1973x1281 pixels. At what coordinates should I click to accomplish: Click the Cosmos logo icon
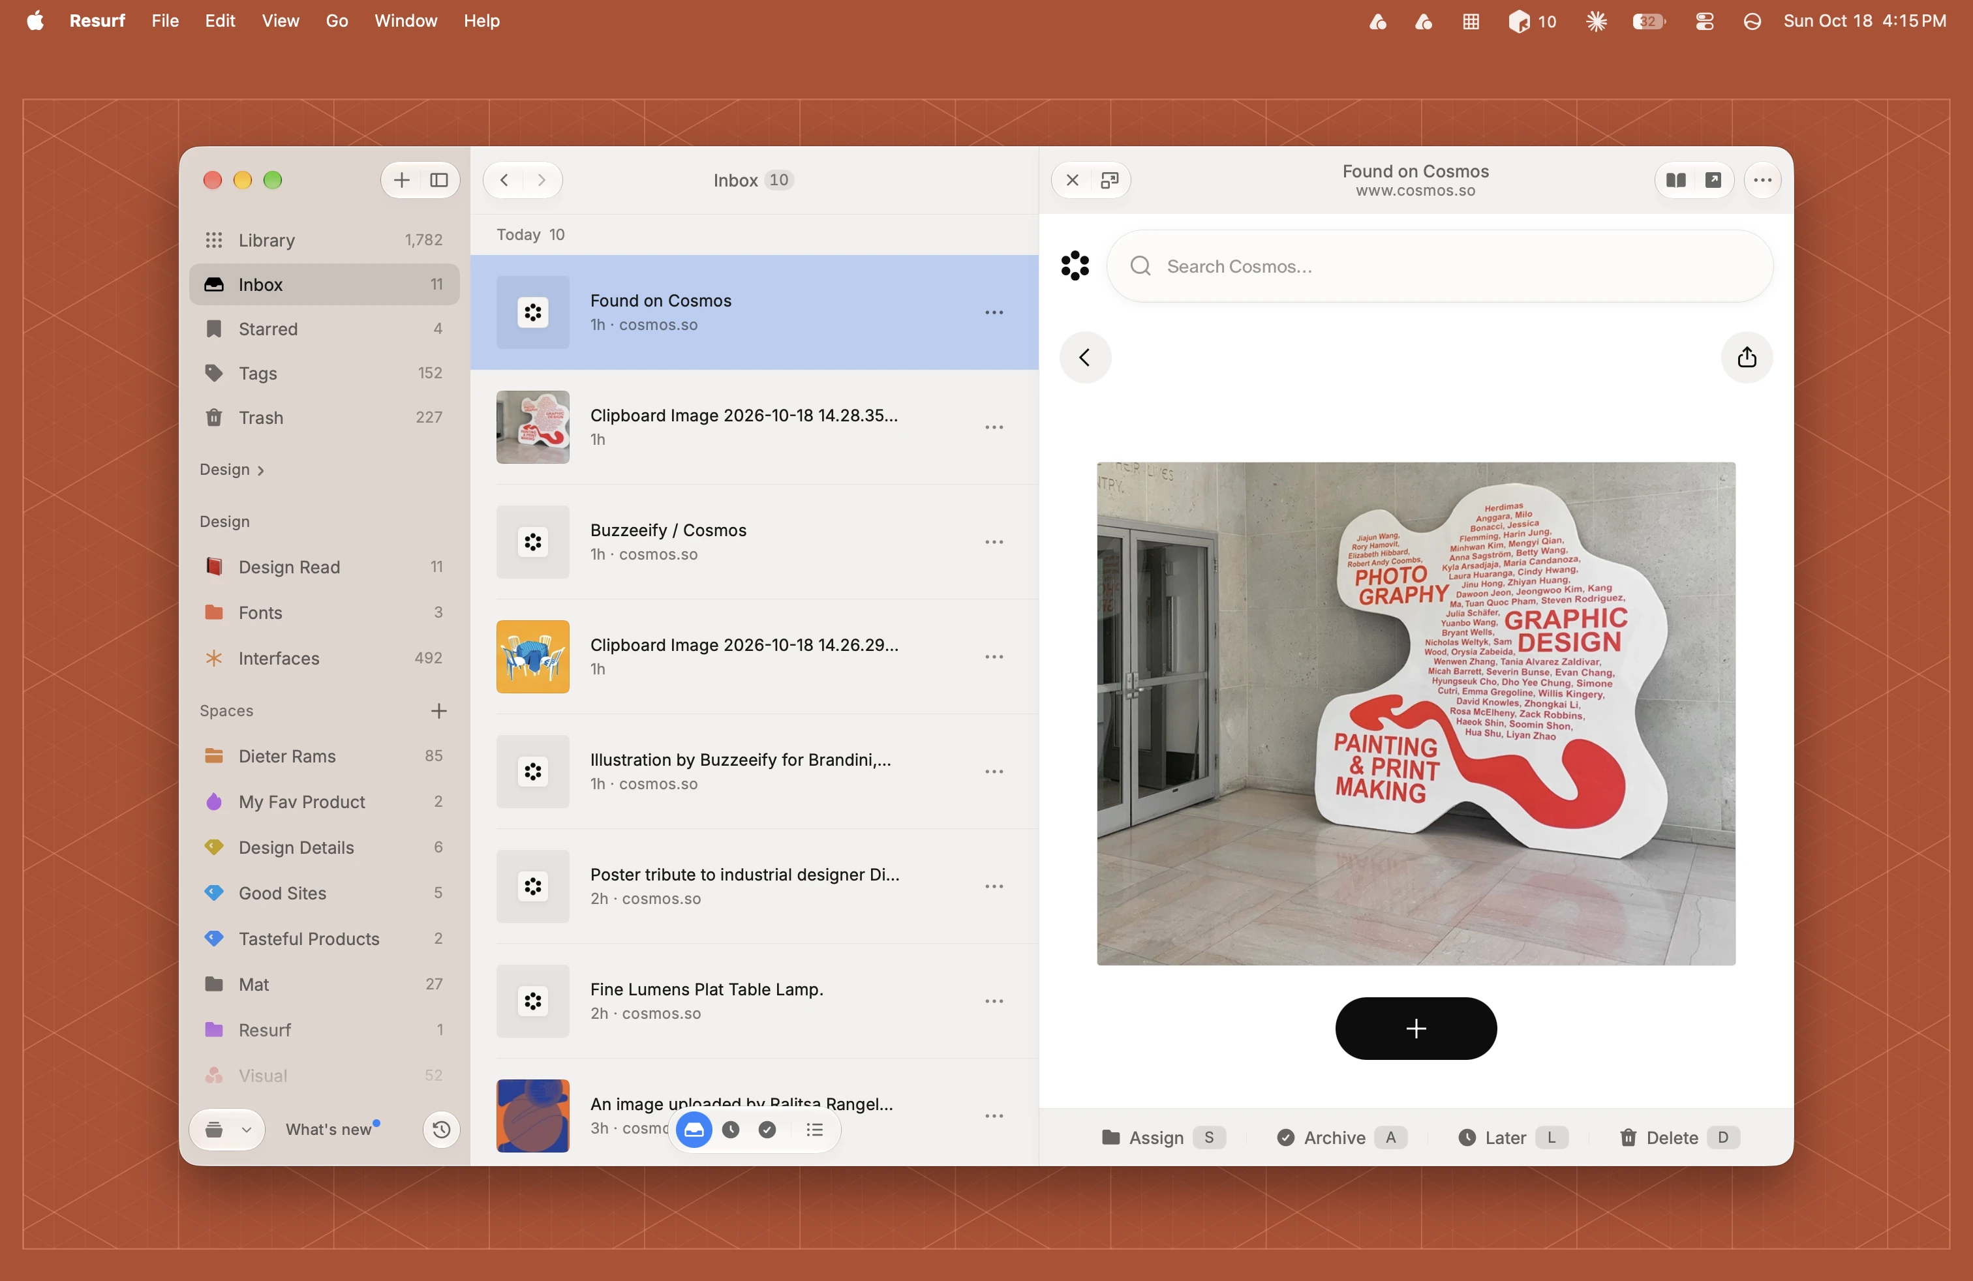[1075, 266]
